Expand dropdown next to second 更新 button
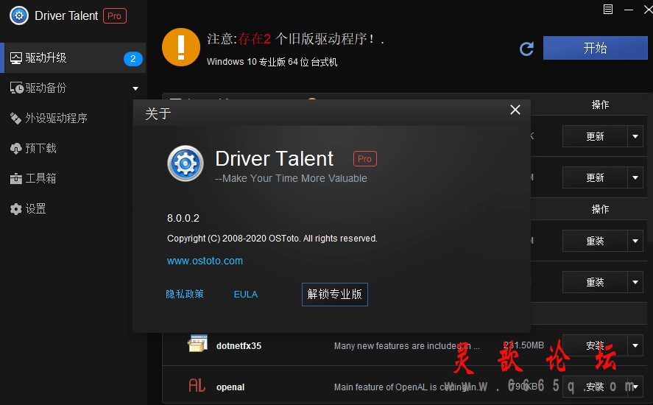This screenshot has width=653, height=405. click(635, 177)
